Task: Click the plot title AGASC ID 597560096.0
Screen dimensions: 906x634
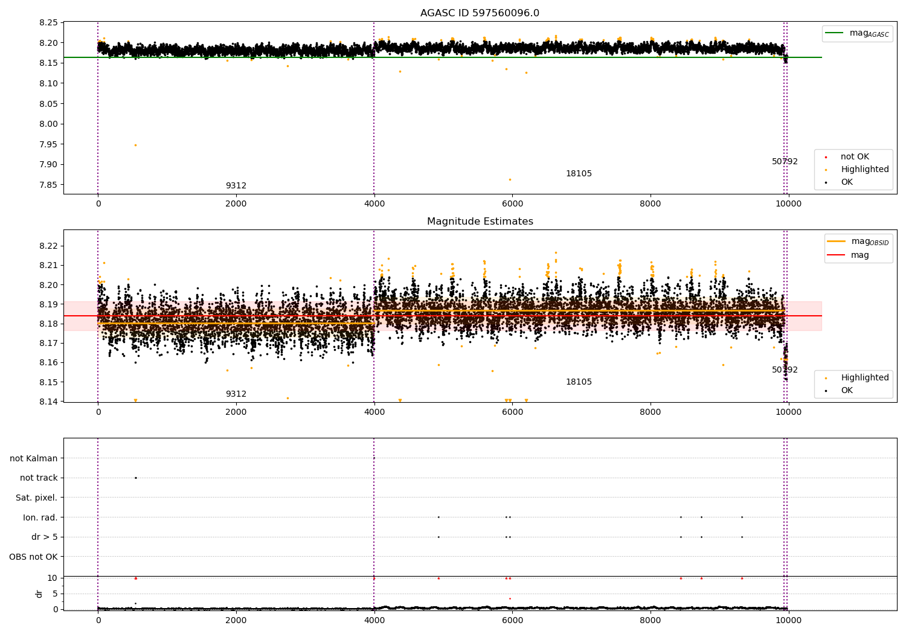Action: (x=480, y=13)
